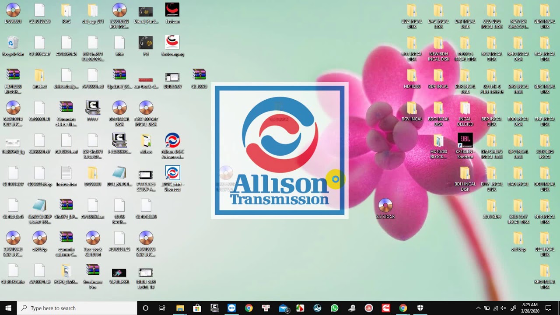Select the cummin calterm archive icon
Viewport: 560px width, 315px height.
click(66, 244)
